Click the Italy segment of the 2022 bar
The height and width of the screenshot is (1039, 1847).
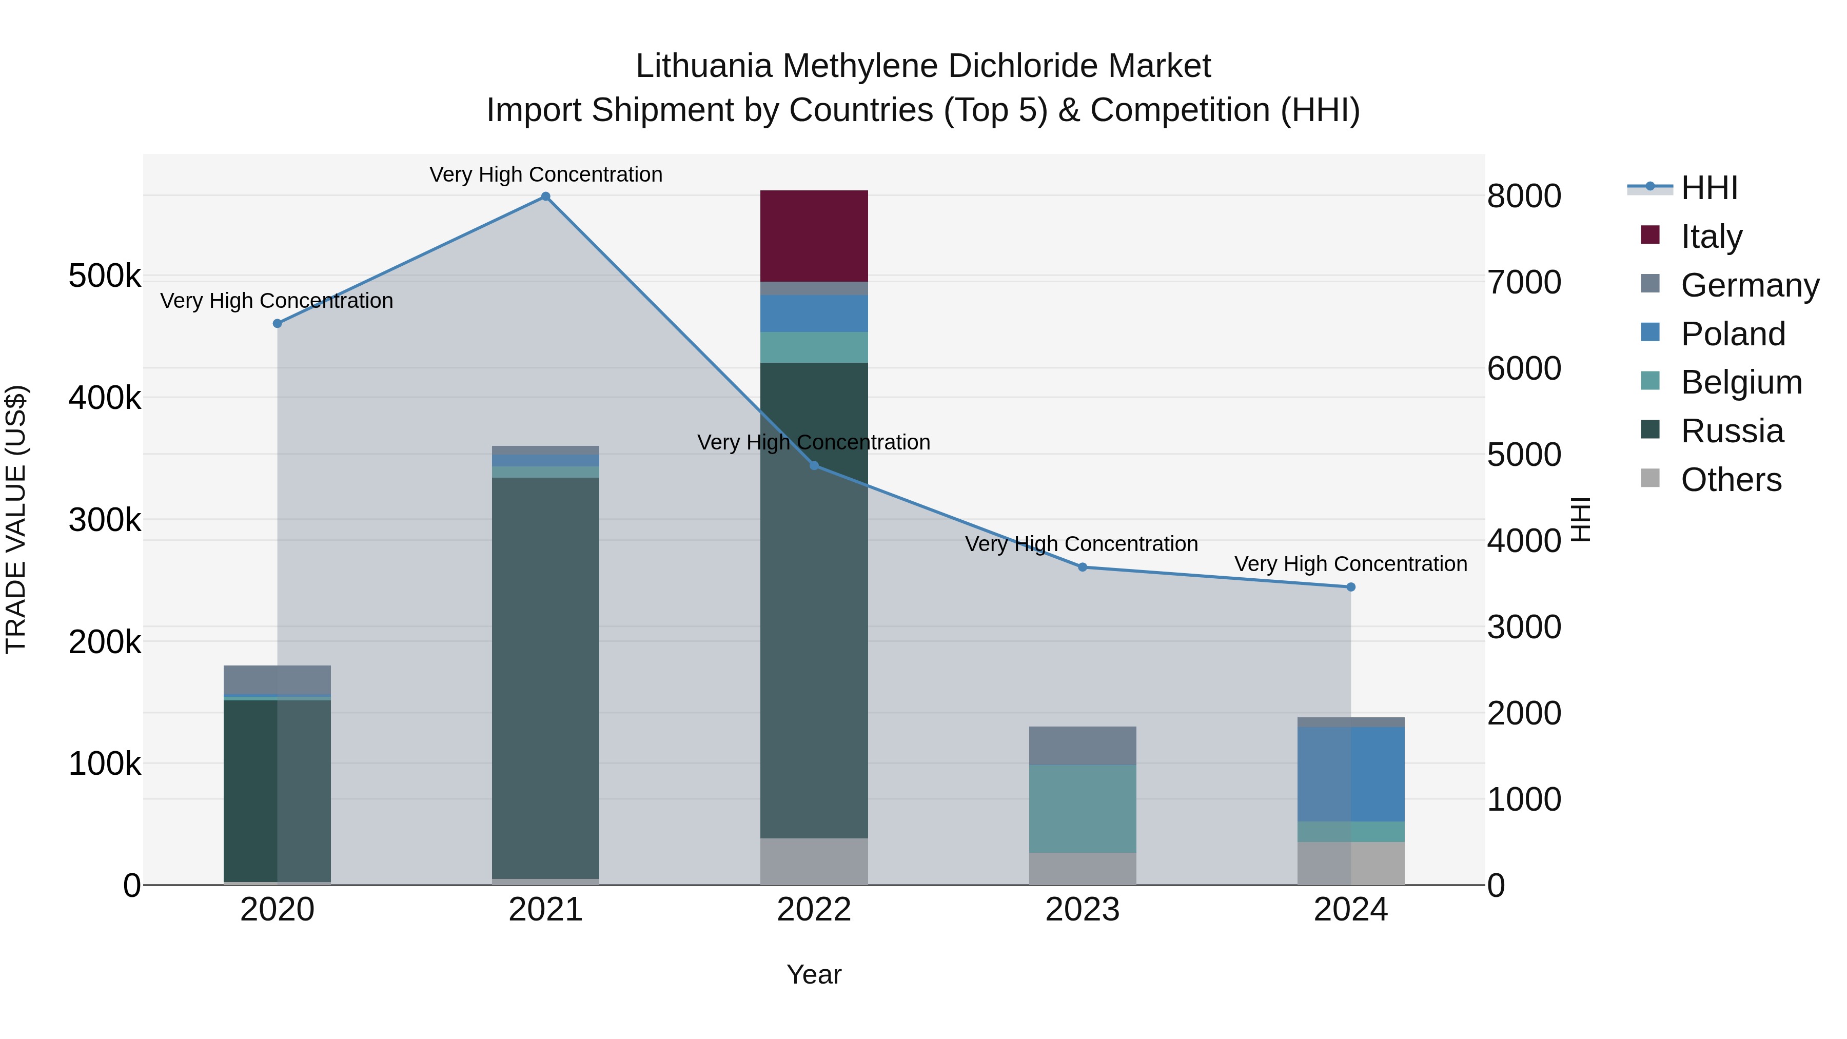pos(815,236)
